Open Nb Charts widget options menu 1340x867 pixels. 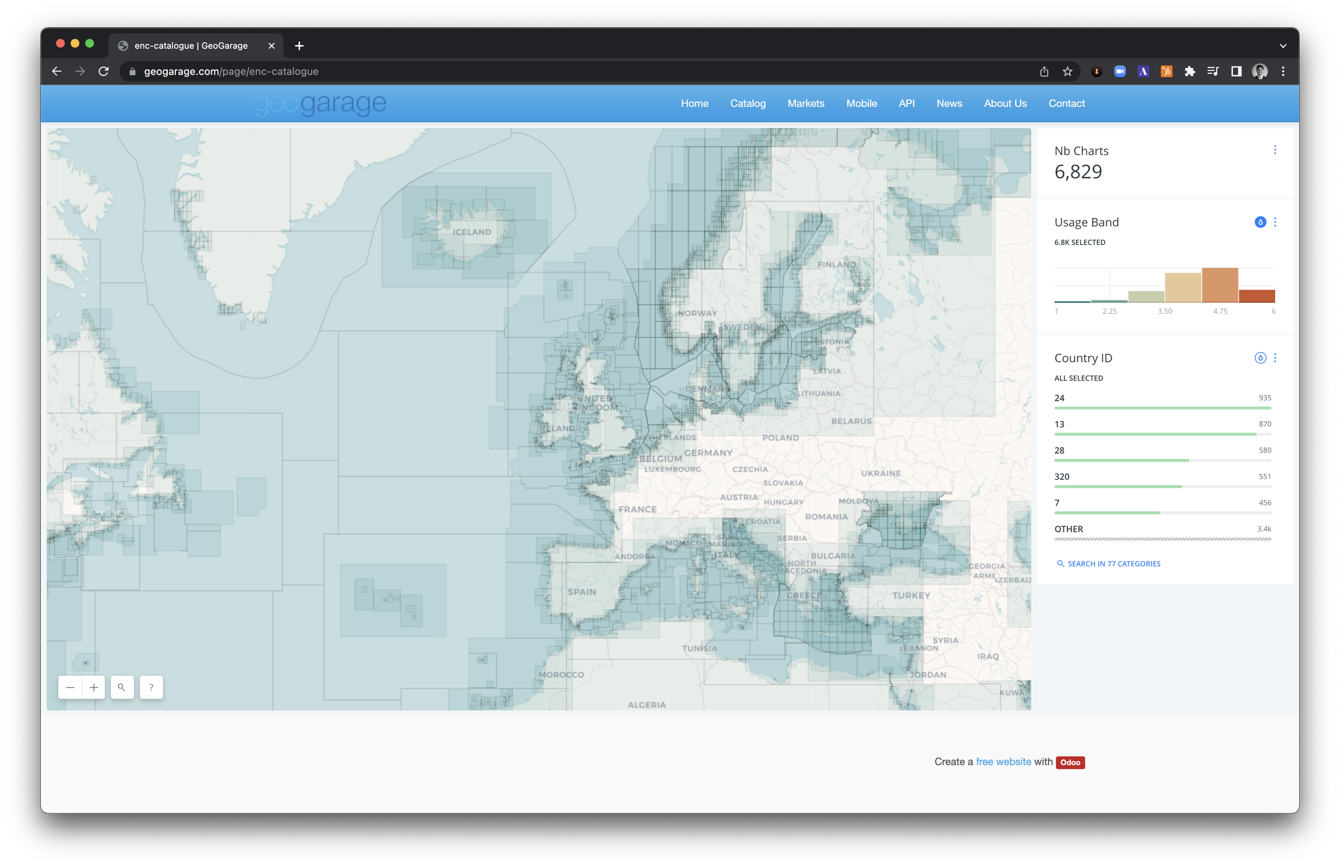(x=1275, y=150)
